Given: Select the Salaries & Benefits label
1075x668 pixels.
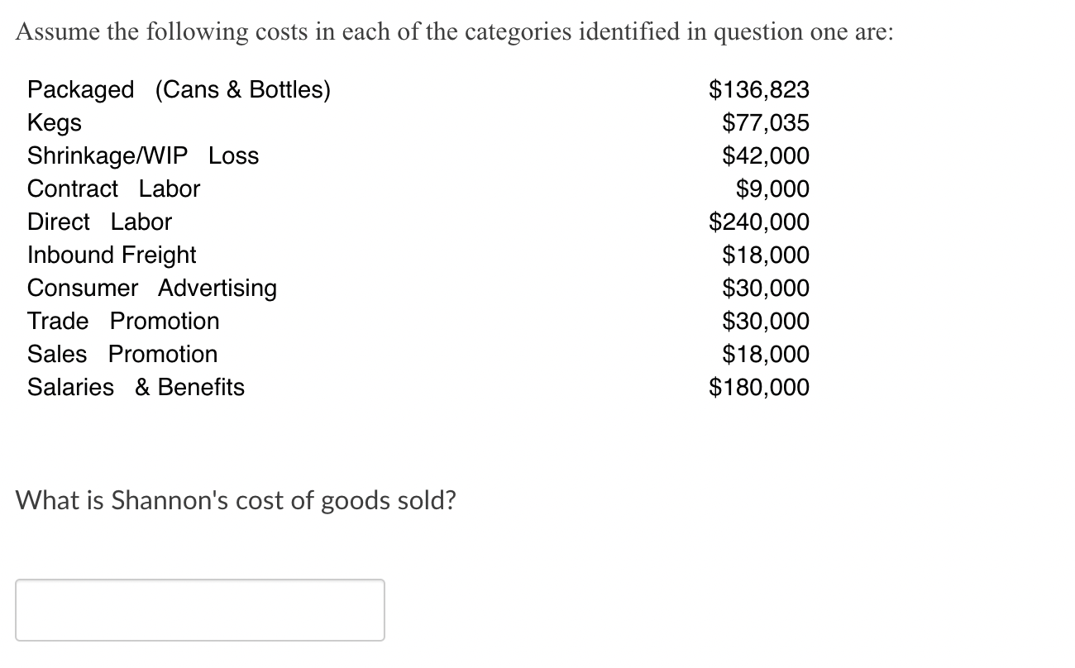Looking at the screenshot, I should pyautogui.click(x=136, y=387).
